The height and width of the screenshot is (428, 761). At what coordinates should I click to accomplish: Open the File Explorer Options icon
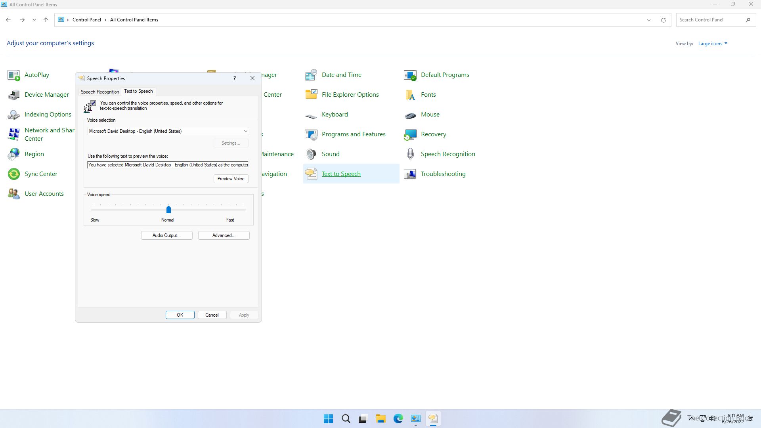[x=311, y=95]
